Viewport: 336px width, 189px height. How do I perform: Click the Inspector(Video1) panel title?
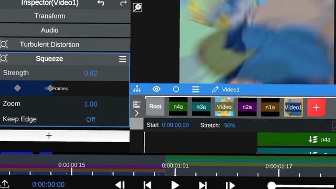[50, 3]
